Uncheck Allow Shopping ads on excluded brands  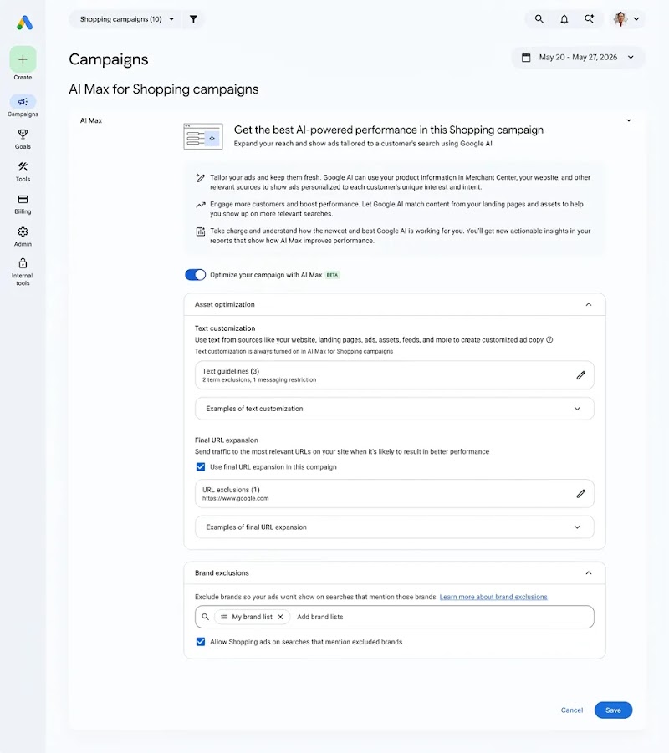[x=201, y=642]
